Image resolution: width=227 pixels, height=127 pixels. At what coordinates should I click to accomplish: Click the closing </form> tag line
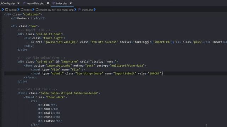30,78
